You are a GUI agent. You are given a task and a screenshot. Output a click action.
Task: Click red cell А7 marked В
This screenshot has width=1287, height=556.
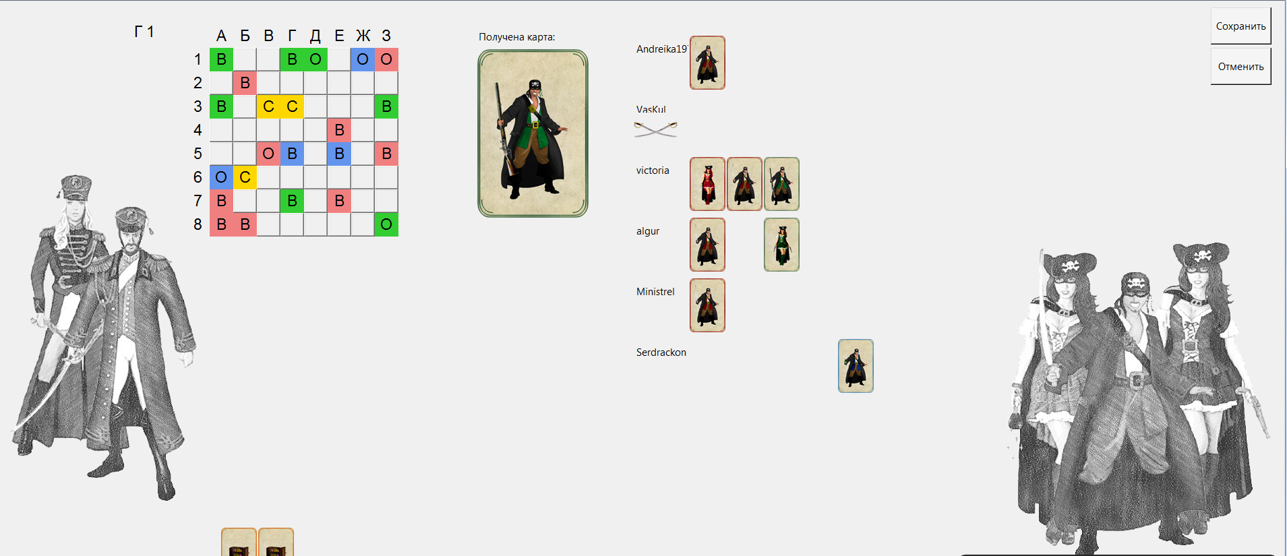coord(221,201)
